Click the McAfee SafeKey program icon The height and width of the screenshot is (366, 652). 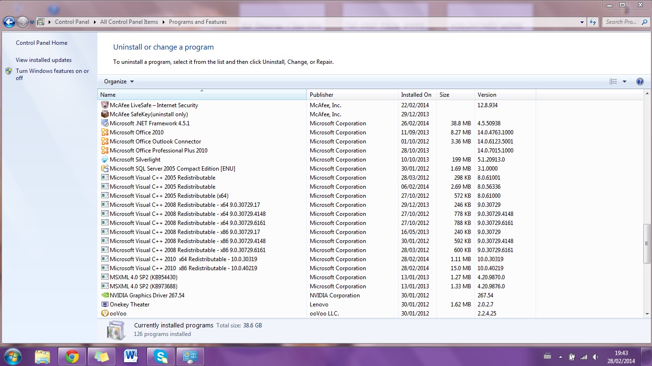coord(105,114)
